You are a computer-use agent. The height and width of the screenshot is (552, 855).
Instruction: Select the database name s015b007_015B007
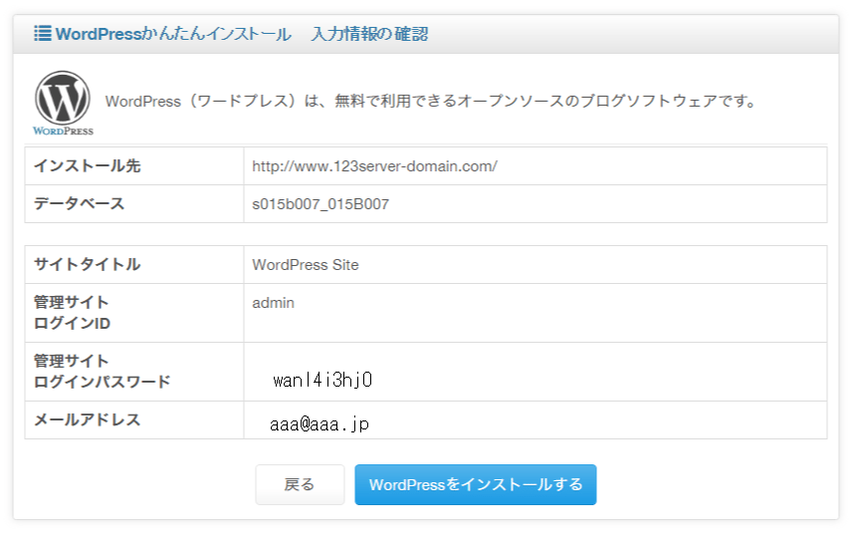point(321,204)
